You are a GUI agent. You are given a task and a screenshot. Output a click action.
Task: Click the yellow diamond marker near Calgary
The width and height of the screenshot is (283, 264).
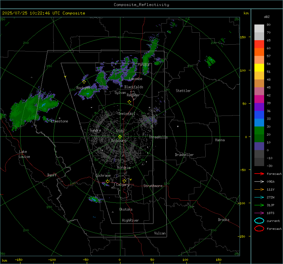tap(124, 181)
